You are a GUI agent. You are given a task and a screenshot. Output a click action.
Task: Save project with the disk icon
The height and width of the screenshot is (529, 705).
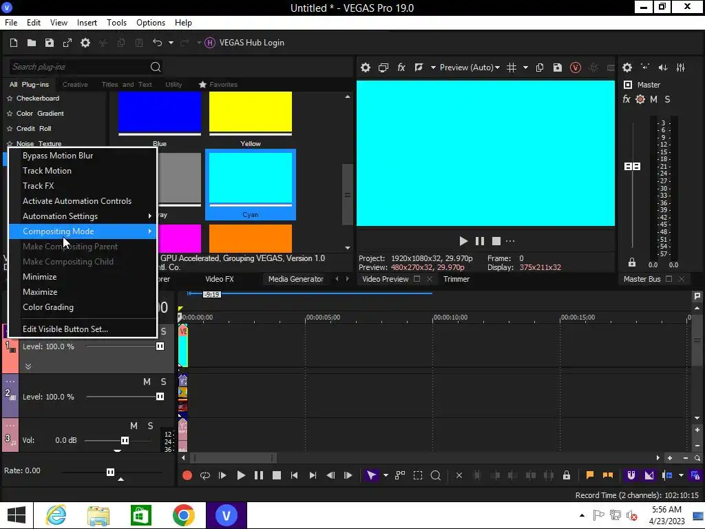[x=50, y=43]
